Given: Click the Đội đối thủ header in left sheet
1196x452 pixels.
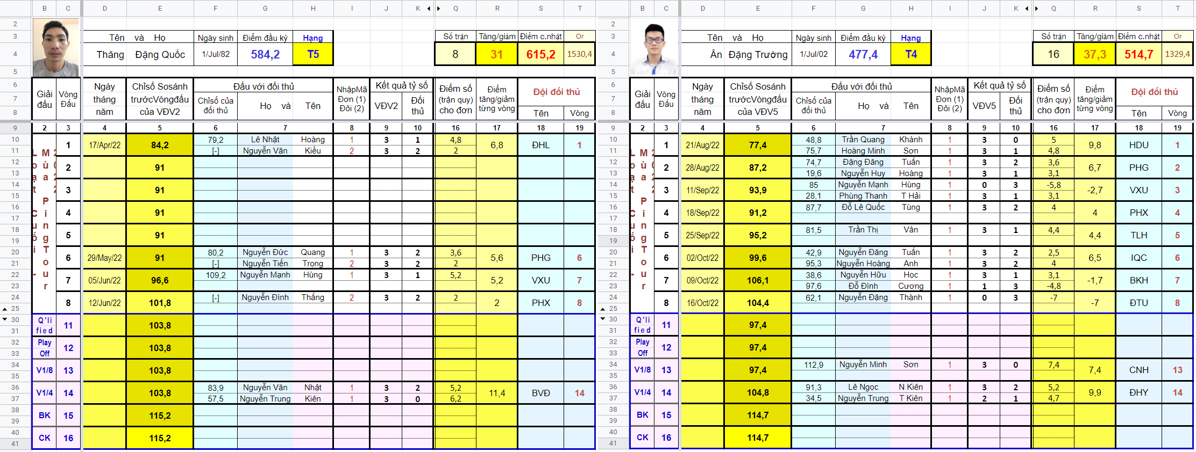Looking at the screenshot, I should point(557,92).
